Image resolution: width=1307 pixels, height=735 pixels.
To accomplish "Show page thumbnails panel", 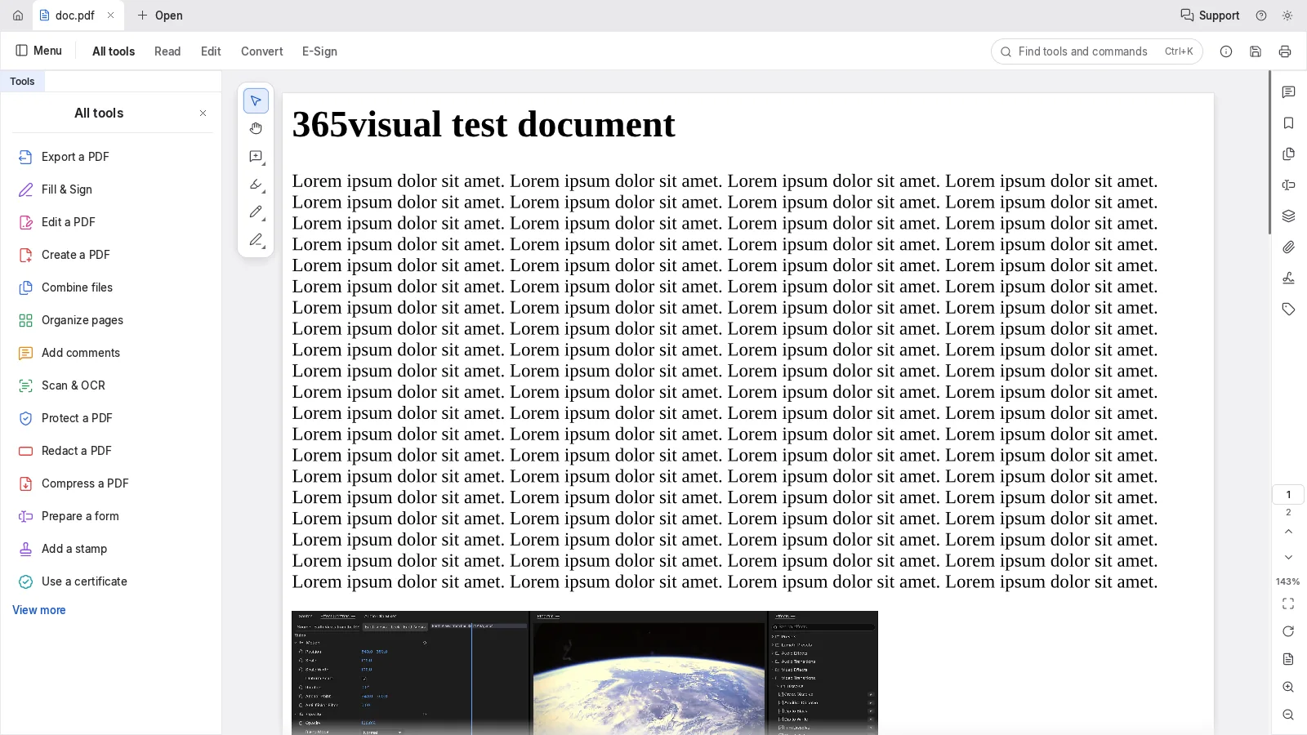I will click(1288, 154).
